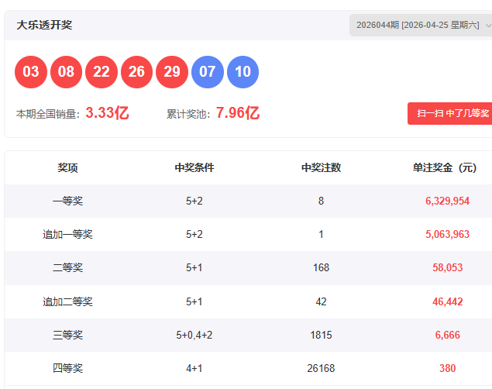Select the 一等奖 row label
The height and width of the screenshot is (389, 492).
pyautogui.click(x=67, y=201)
